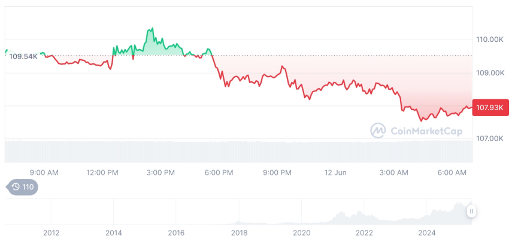Click the history clock icon beside 110
This screenshot has height=240, width=515.
click(16, 187)
